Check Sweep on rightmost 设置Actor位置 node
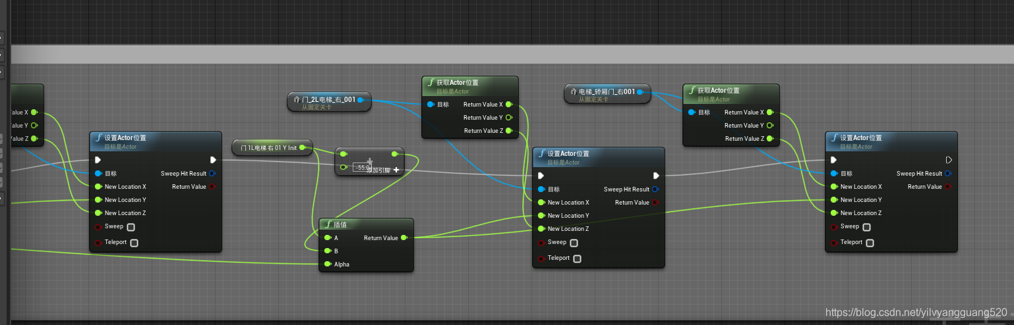This screenshot has width=1014, height=325. click(x=866, y=227)
